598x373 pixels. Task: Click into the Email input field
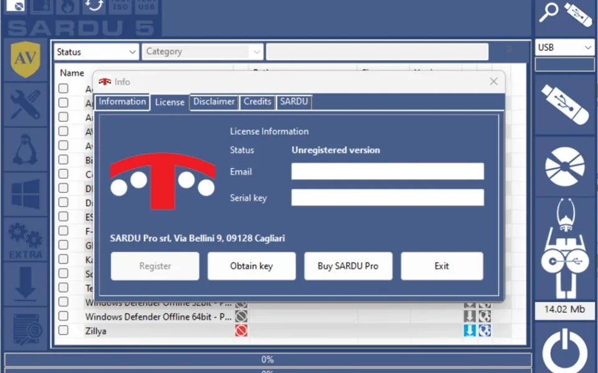pyautogui.click(x=387, y=172)
